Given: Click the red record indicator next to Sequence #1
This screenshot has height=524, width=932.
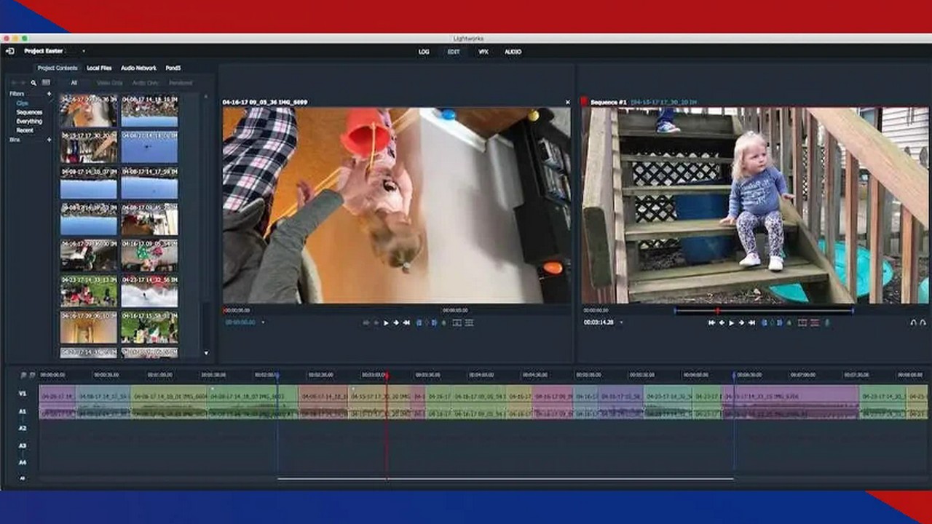Looking at the screenshot, I should pos(584,102).
